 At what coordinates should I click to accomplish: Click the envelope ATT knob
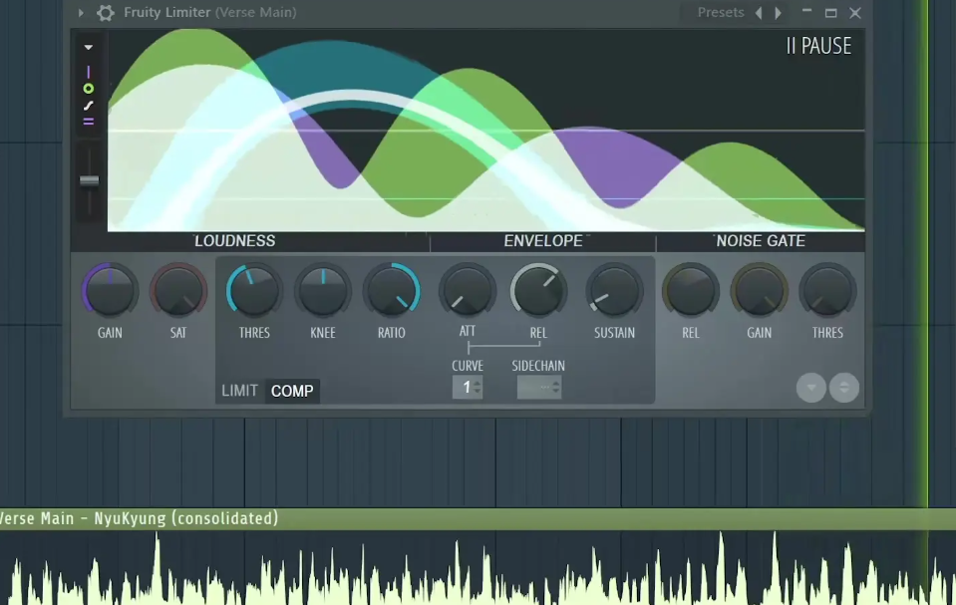pyautogui.click(x=468, y=290)
